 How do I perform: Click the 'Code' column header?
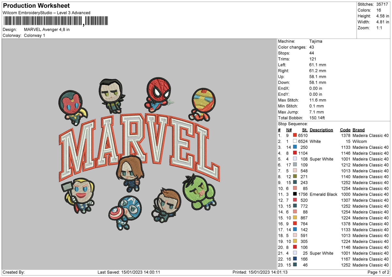tap(345, 130)
